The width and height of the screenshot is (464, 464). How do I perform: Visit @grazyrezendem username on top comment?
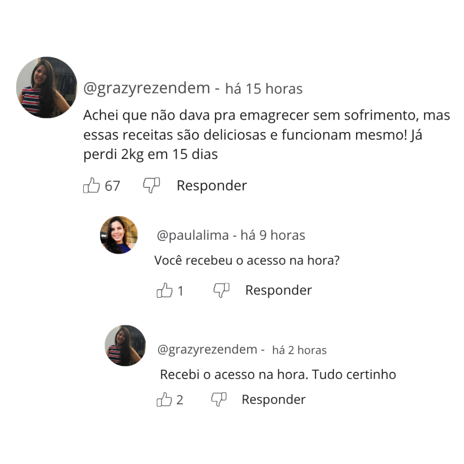click(146, 88)
